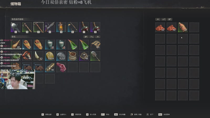Select the pirate skull emblem item
This screenshot has width=210, height=118.
[x=84, y=56]
